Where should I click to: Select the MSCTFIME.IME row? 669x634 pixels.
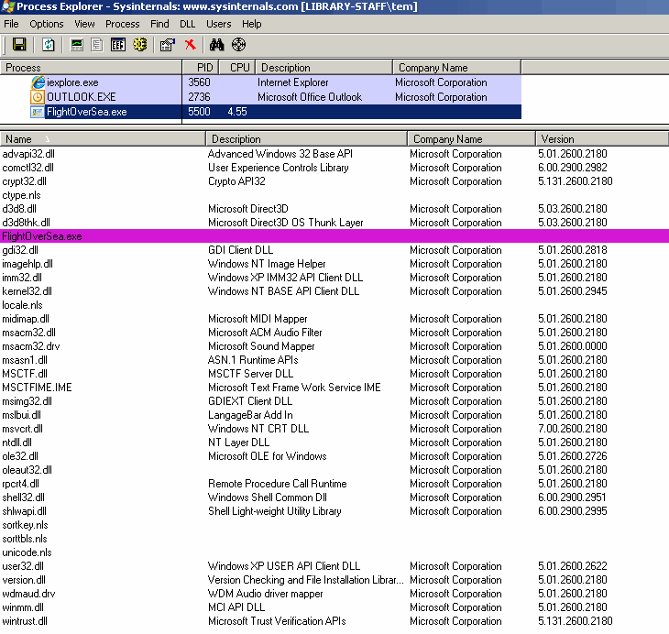pyautogui.click(x=334, y=388)
